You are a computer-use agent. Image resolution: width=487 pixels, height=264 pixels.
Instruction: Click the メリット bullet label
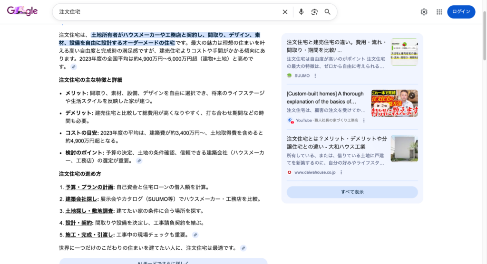click(x=77, y=93)
